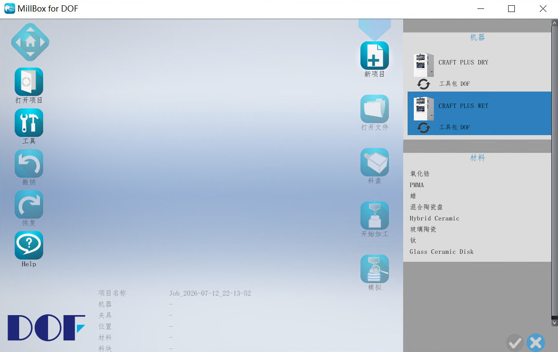Open the 工具 tools icon
Screen dimensions: 558x352
pos(29,123)
